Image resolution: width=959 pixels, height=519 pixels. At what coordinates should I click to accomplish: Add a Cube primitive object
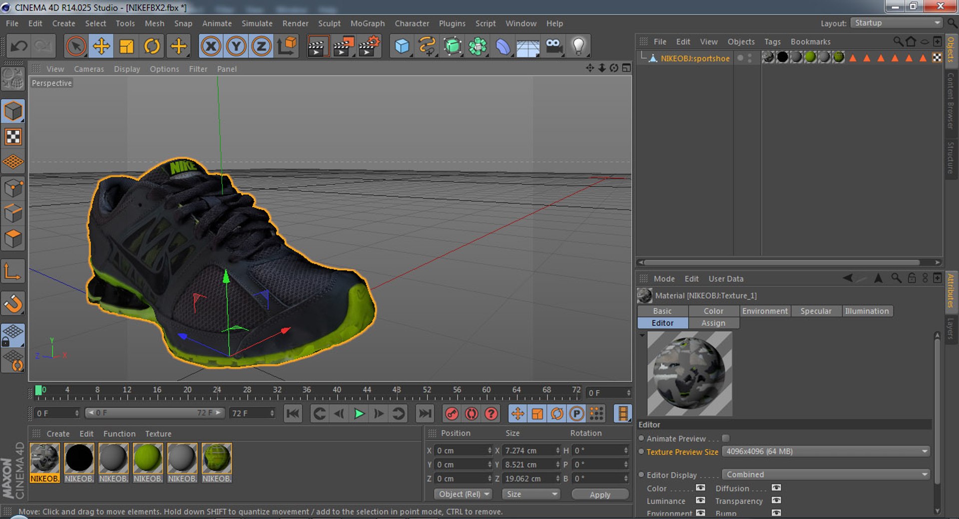(x=402, y=46)
